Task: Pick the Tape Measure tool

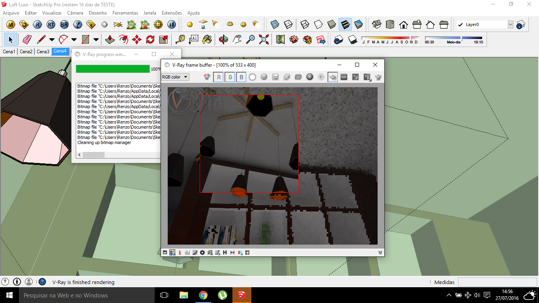Action: [x=180, y=39]
